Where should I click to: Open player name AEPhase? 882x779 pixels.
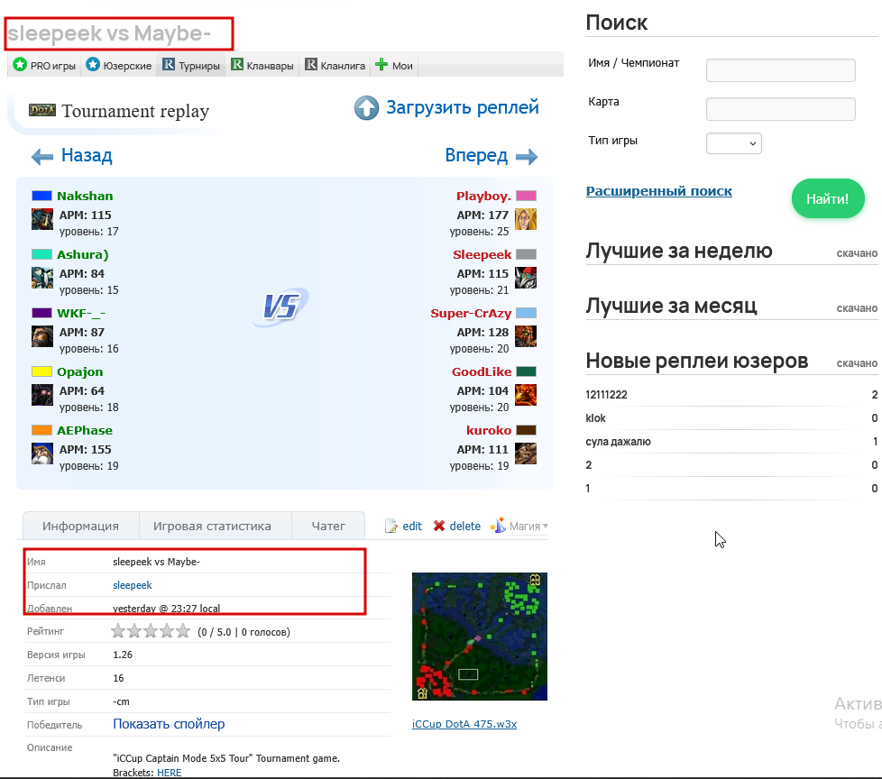tap(85, 430)
